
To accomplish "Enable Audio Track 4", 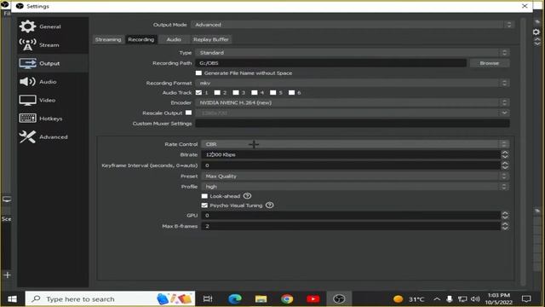I will pyautogui.click(x=255, y=92).
